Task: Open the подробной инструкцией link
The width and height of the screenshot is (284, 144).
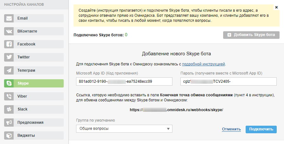Action: 203,64
